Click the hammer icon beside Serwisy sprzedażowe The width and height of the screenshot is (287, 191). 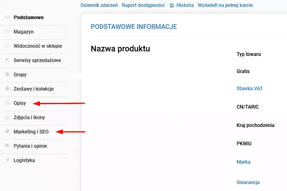(7, 60)
